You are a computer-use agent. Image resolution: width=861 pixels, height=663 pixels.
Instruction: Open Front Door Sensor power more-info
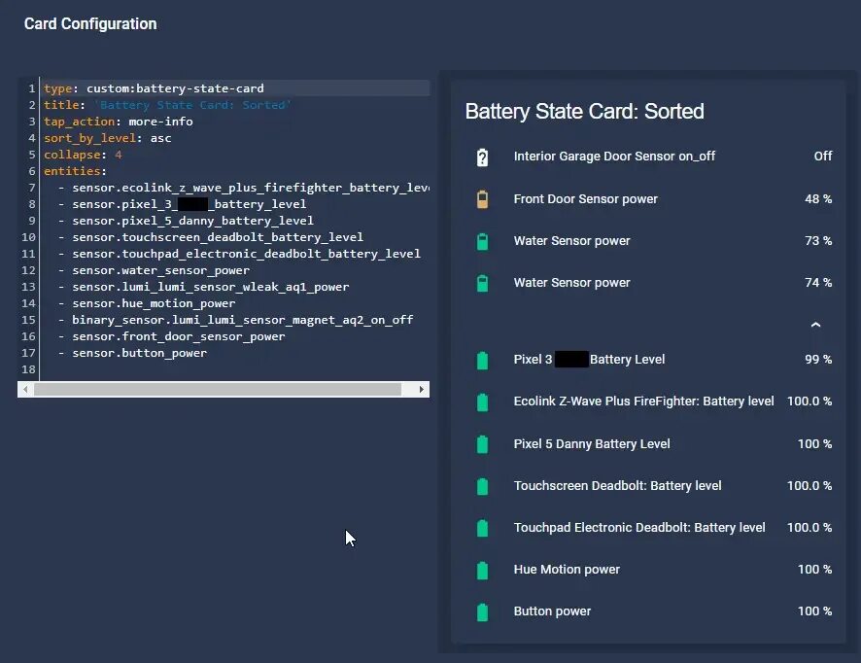[585, 199]
